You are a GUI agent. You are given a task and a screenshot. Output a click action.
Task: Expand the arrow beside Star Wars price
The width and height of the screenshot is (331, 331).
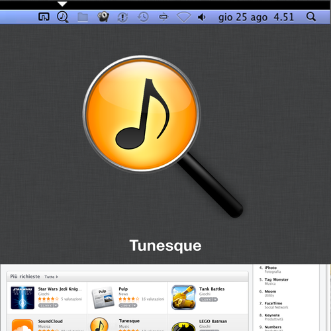(56, 305)
